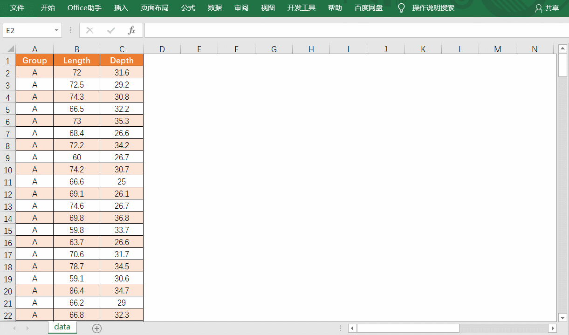This screenshot has height=335, width=569.
Task: Select column A header
Action: click(34, 49)
